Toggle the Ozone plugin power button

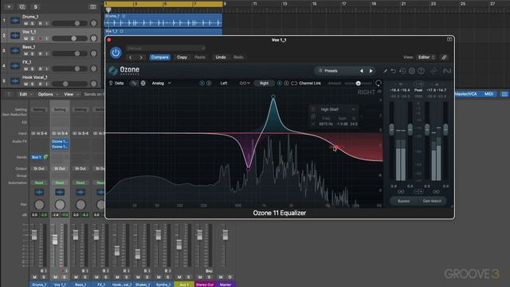click(116, 53)
